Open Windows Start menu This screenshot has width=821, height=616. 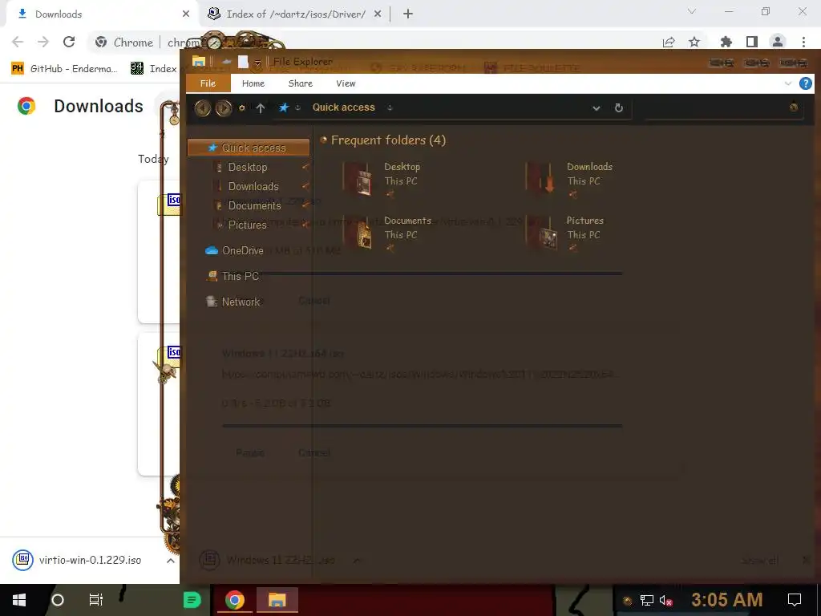[19, 600]
